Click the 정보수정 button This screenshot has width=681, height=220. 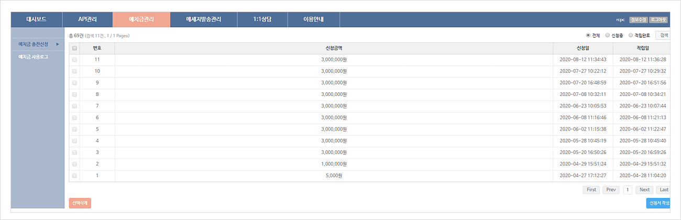(x=638, y=20)
